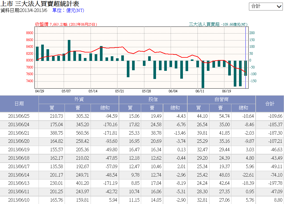Image resolution: width=284 pixels, height=204 pixels.
Task: Click investment trust net -13.46
Action: 180,133
